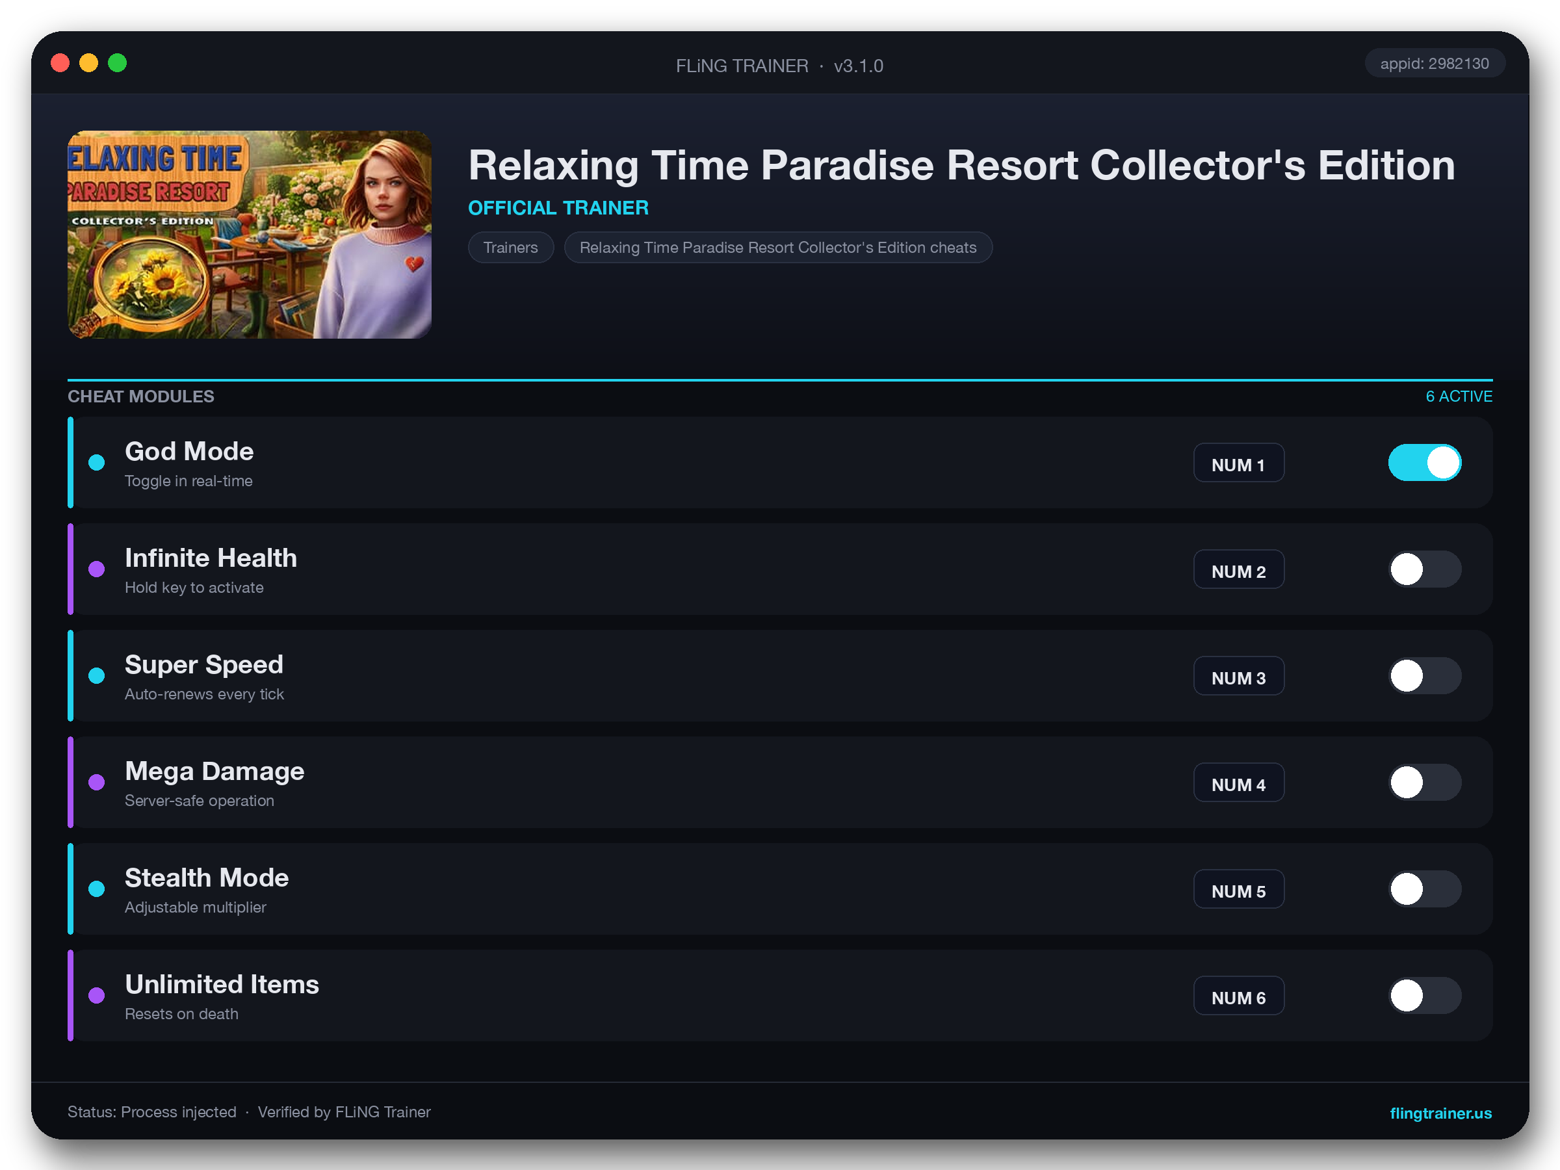Open the Relaxing Time Paradise Resort cheats tag
Screen dimensions: 1560x1170
pyautogui.click(x=778, y=248)
